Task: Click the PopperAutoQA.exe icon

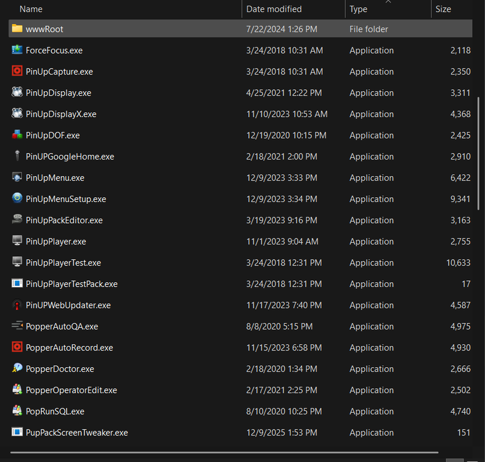Action: [x=17, y=326]
